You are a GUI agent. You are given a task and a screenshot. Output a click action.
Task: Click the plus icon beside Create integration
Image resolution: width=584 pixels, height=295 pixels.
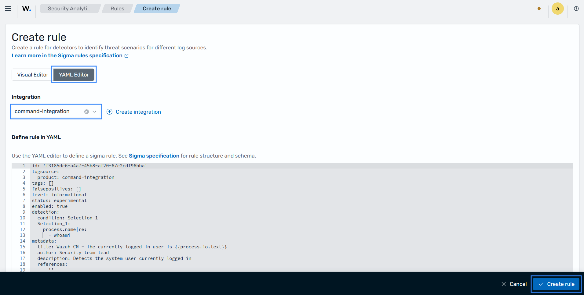click(x=109, y=112)
